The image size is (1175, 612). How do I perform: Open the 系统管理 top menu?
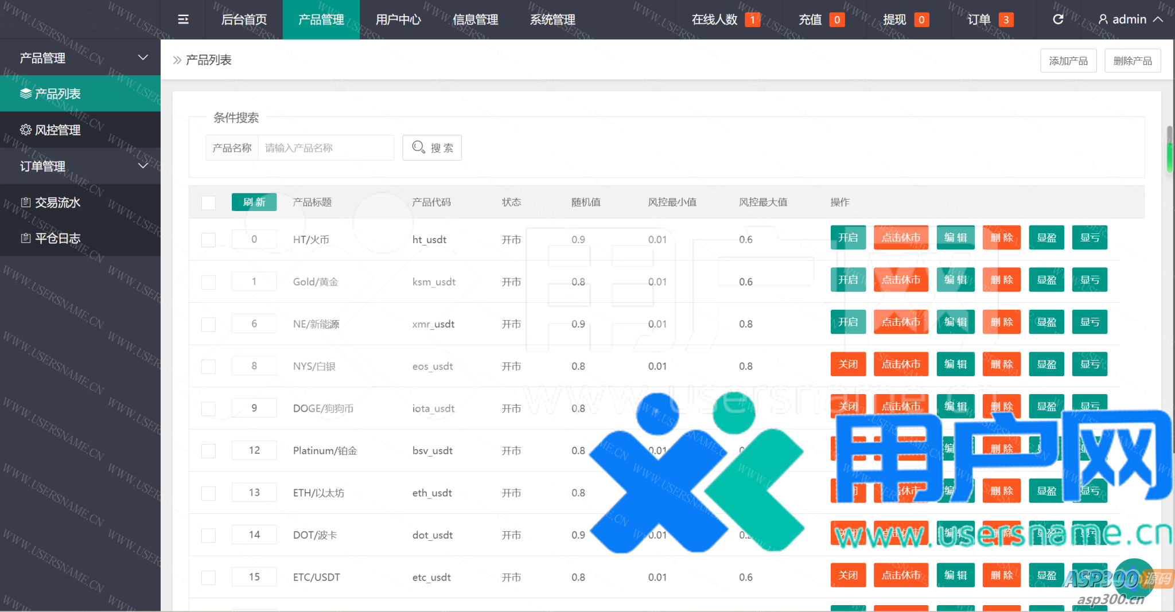(552, 20)
